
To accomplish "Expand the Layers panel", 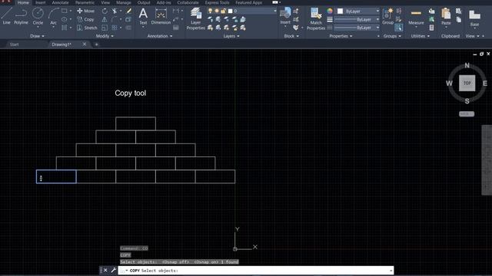I will pyautogui.click(x=231, y=36).
